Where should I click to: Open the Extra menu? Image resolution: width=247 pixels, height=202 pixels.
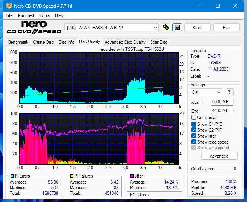[x=45, y=15]
